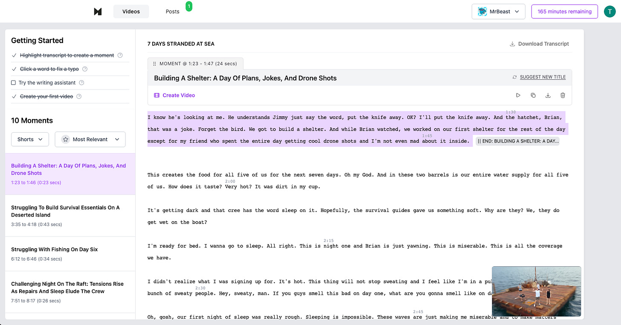Click the help icon next to Click a word
The height and width of the screenshot is (325, 621).
point(85,69)
